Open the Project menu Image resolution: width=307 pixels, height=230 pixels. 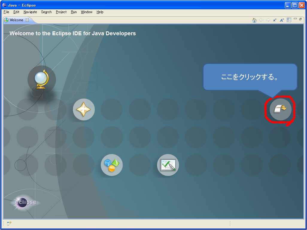point(61,12)
